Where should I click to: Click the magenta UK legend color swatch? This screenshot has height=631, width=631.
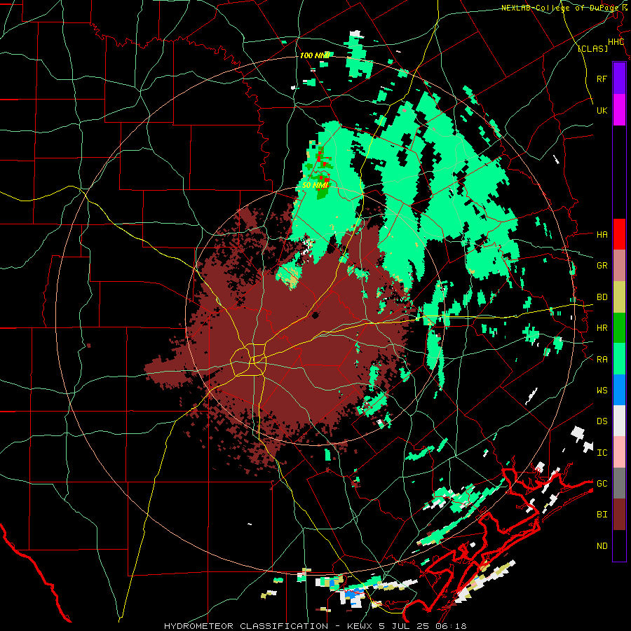[619, 110]
